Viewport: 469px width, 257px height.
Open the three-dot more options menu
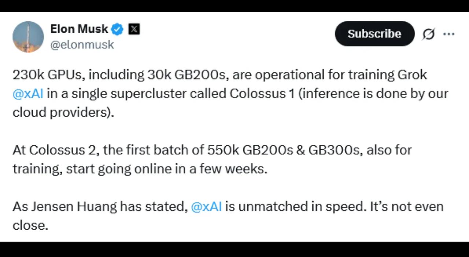click(449, 34)
